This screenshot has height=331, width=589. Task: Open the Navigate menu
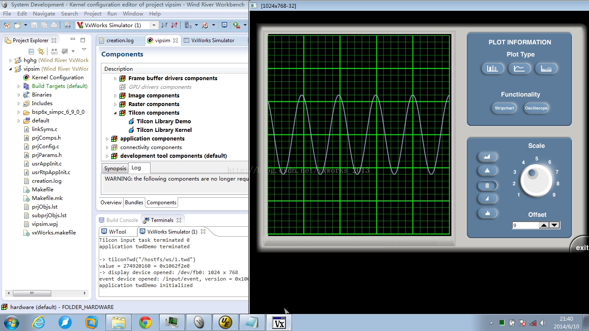(x=44, y=14)
